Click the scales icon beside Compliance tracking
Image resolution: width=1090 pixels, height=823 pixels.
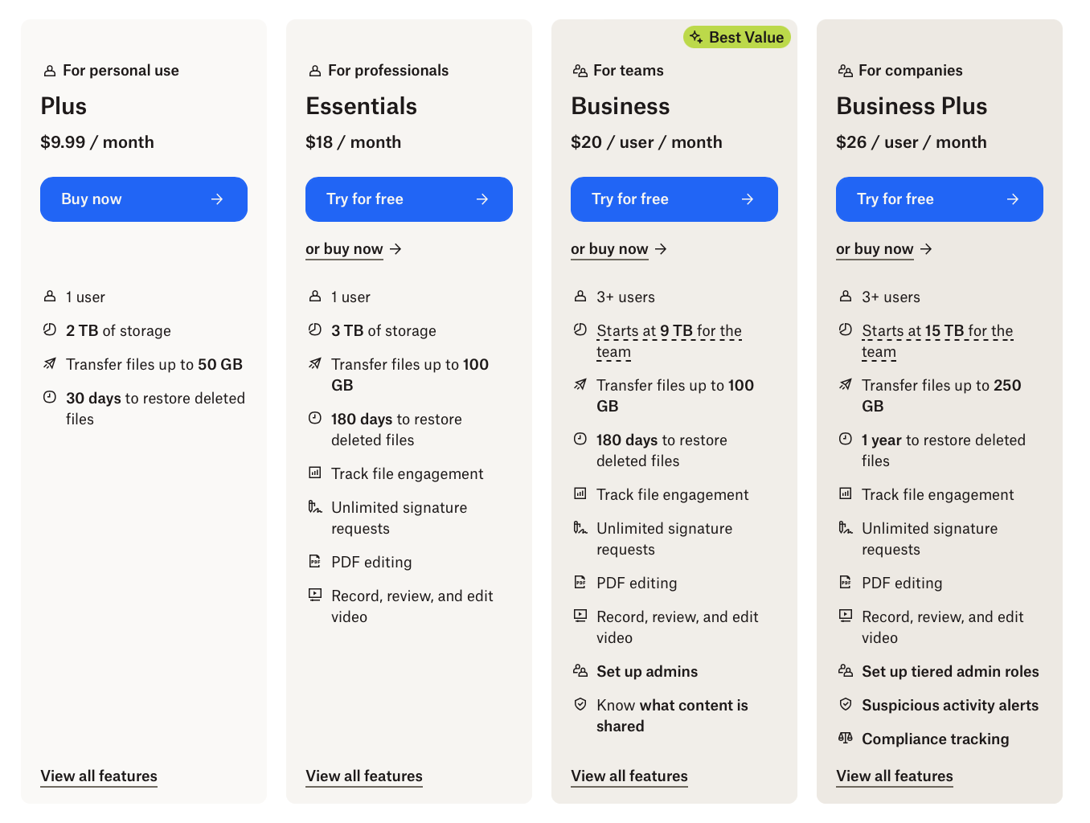pos(846,738)
